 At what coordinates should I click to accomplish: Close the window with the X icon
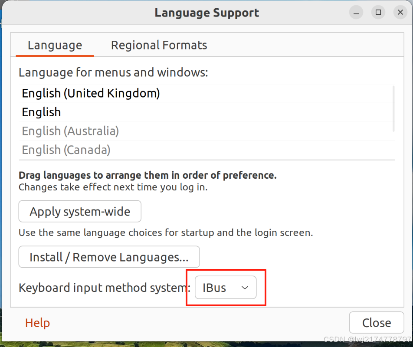400,13
